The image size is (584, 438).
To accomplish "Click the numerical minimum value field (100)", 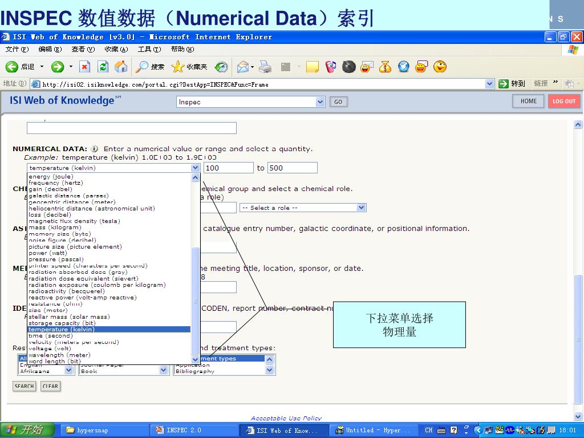I will tap(228, 168).
